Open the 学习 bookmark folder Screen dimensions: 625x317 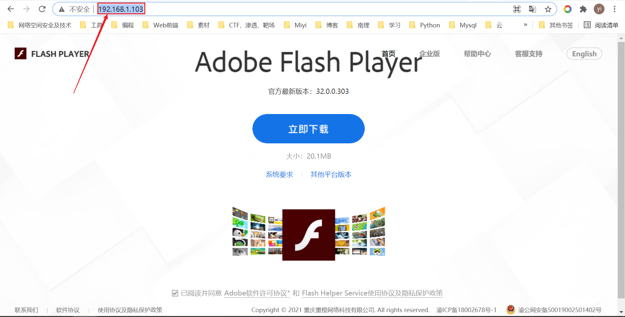click(x=390, y=25)
